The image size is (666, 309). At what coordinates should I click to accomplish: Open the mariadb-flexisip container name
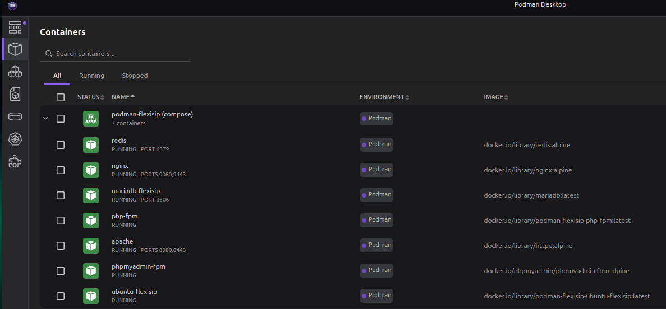pos(135,191)
